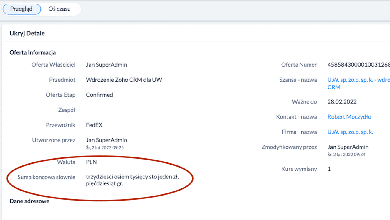Viewport: 390px width, 220px height.
Task: Click Ukryj Detale to collapse details
Action: coord(27,33)
